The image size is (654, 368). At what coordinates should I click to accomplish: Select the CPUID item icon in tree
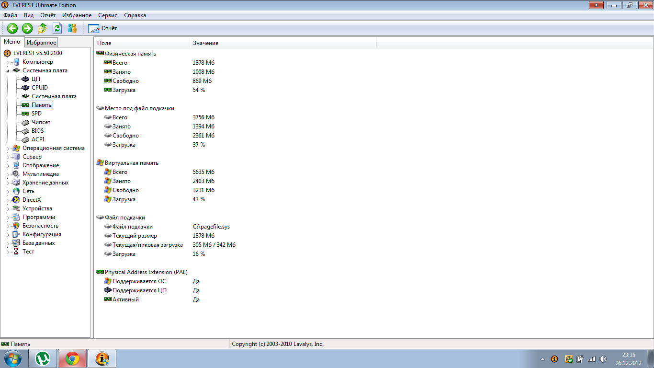point(25,88)
